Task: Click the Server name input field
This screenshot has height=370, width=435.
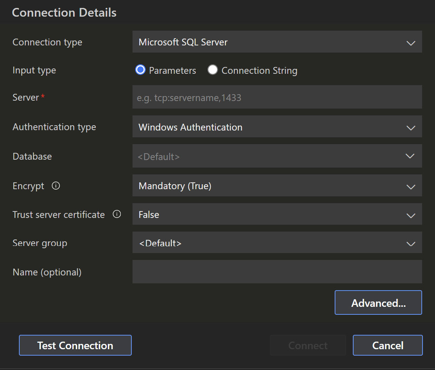Action: (x=277, y=97)
